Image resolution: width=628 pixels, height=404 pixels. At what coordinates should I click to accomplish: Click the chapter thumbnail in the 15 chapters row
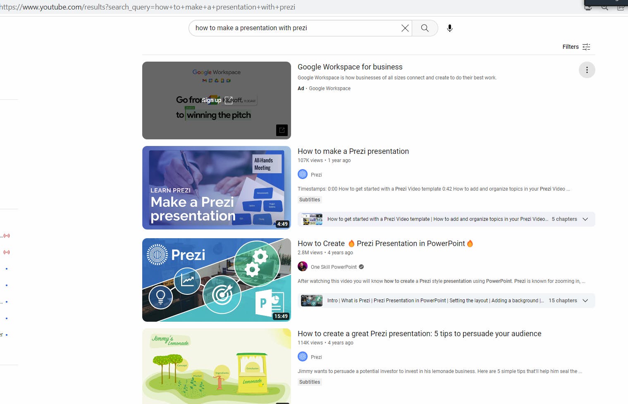[x=312, y=301]
